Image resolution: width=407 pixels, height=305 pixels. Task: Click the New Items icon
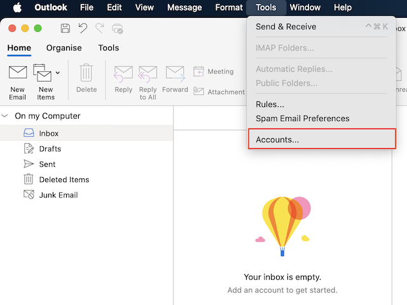coord(42,73)
